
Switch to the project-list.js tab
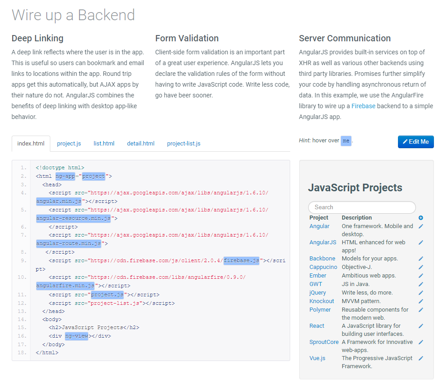pyautogui.click(x=184, y=143)
